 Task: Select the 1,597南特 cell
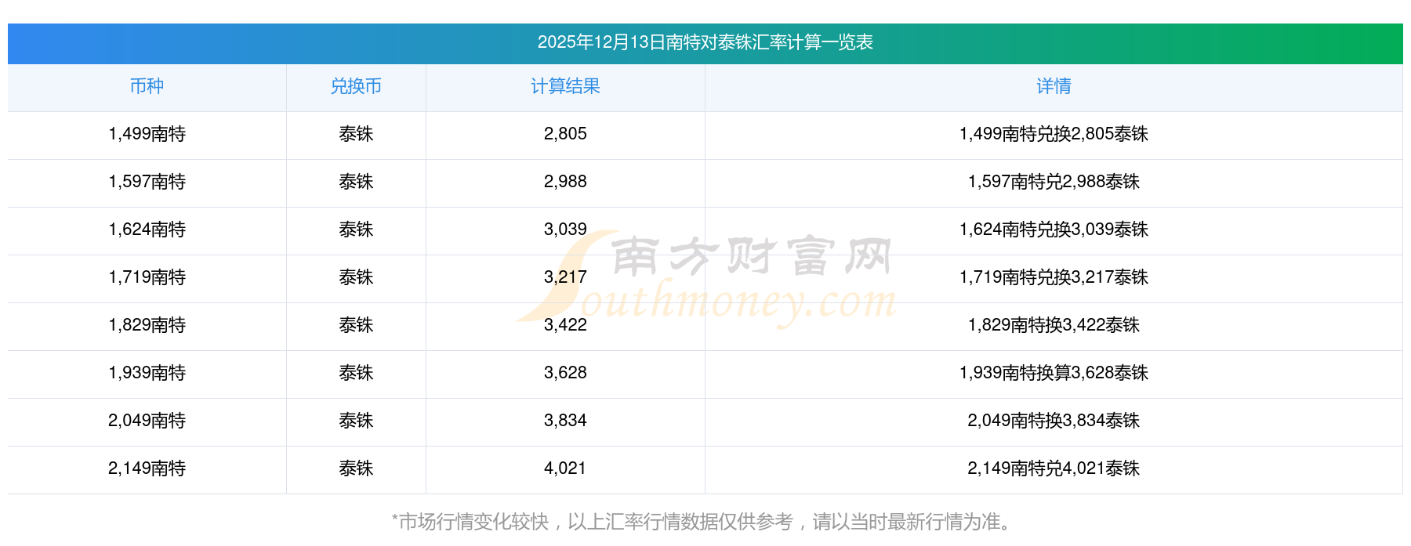[x=147, y=182]
